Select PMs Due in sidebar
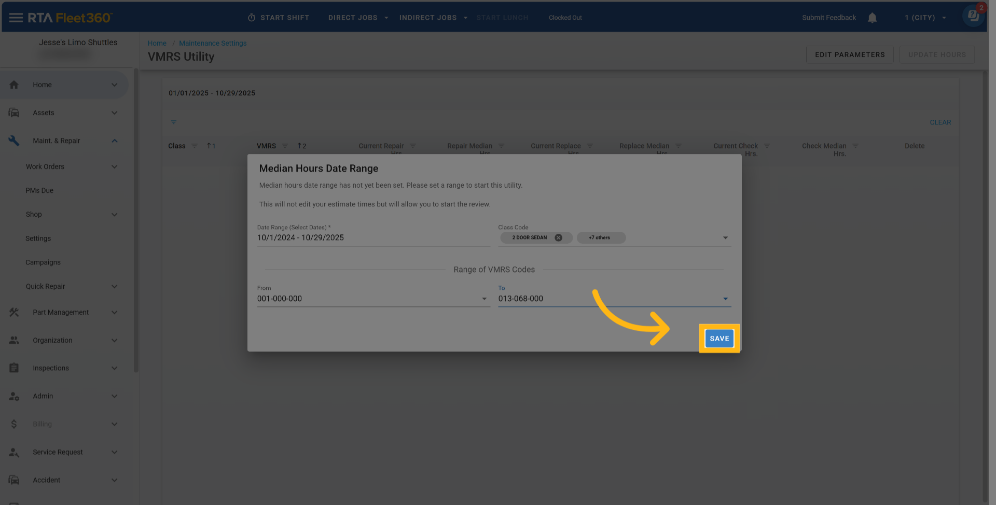 (x=39, y=190)
